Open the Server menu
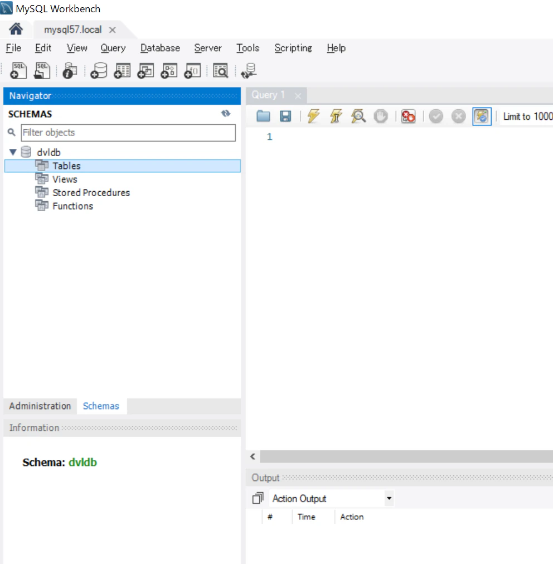Image resolution: width=553 pixels, height=564 pixels. pos(207,48)
